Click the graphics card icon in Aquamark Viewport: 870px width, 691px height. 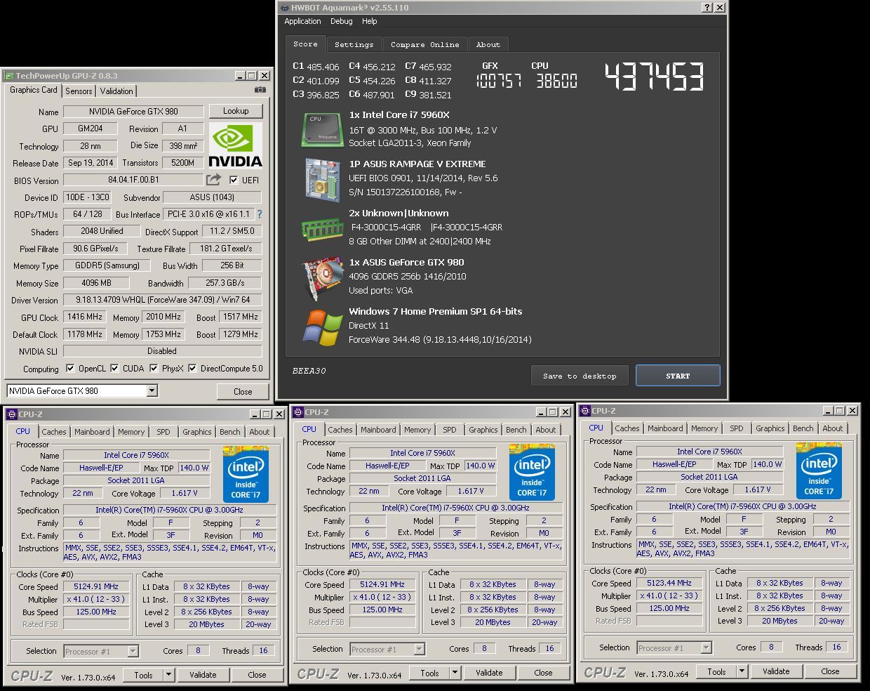322,277
